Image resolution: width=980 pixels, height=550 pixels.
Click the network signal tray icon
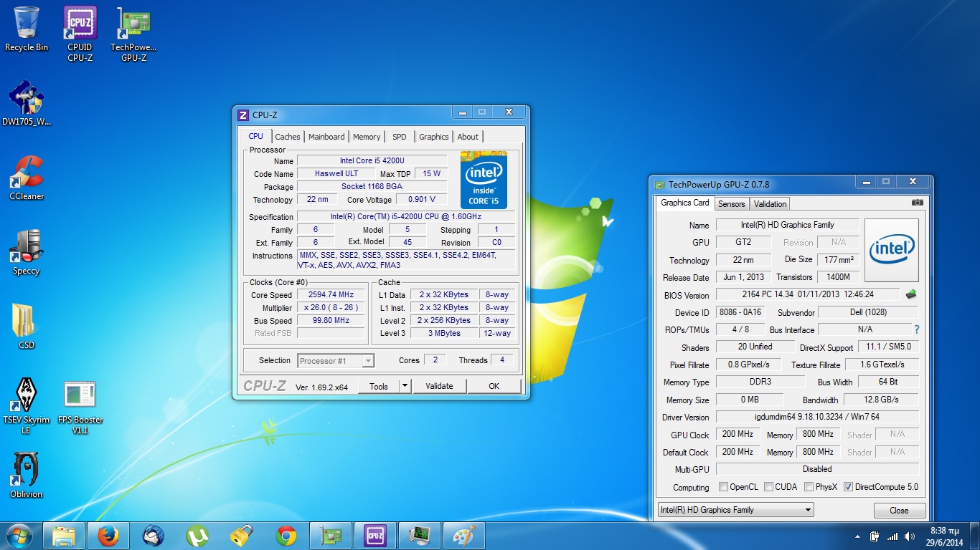(x=892, y=536)
